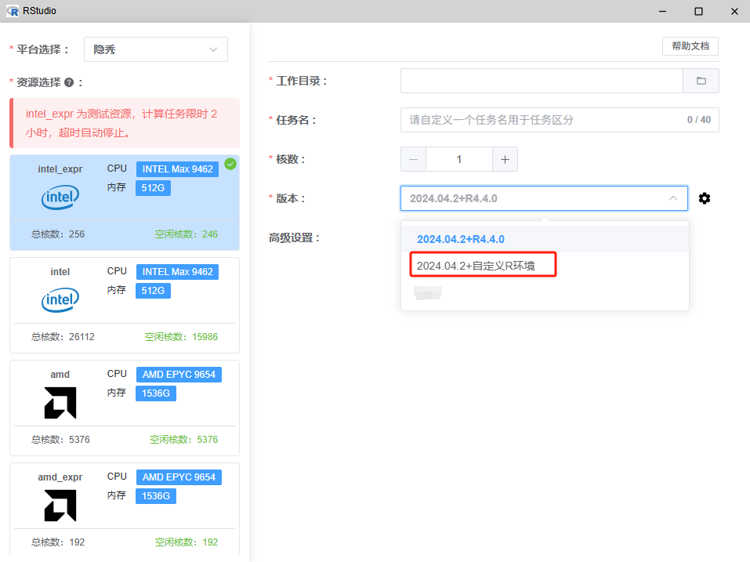This screenshot has height=562, width=750.
Task: Click the Intel logo in intel card
Action: click(60, 299)
